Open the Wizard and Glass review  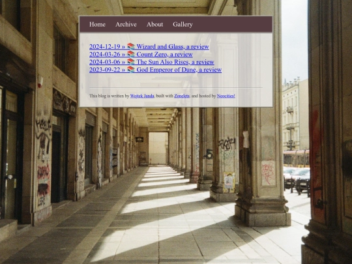point(149,46)
